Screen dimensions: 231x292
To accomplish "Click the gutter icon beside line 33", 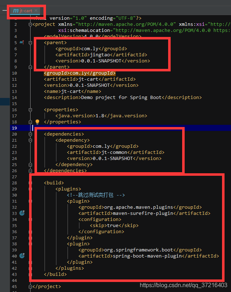I will pos(22,213).
